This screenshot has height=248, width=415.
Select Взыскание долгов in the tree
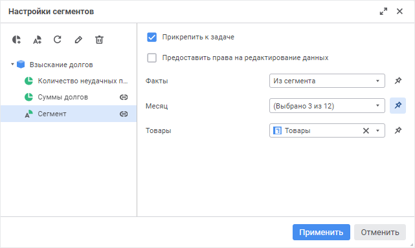coord(61,65)
